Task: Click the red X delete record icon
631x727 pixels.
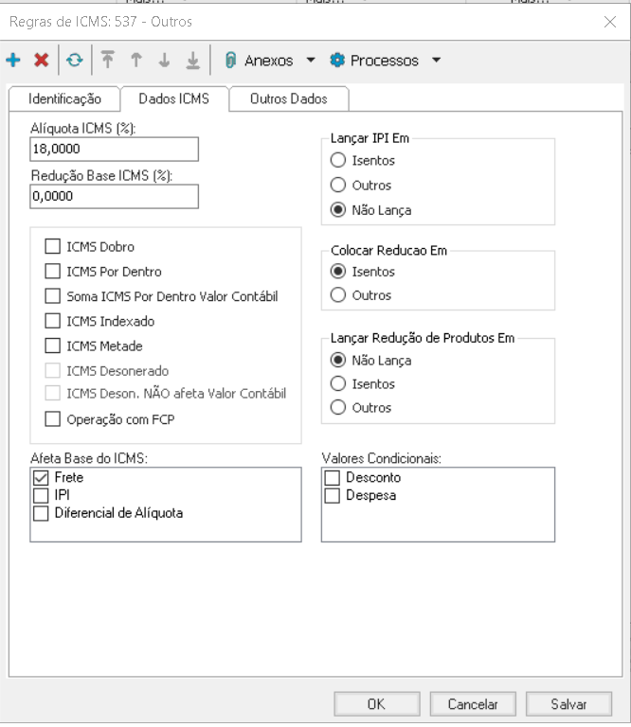Action: point(42,61)
